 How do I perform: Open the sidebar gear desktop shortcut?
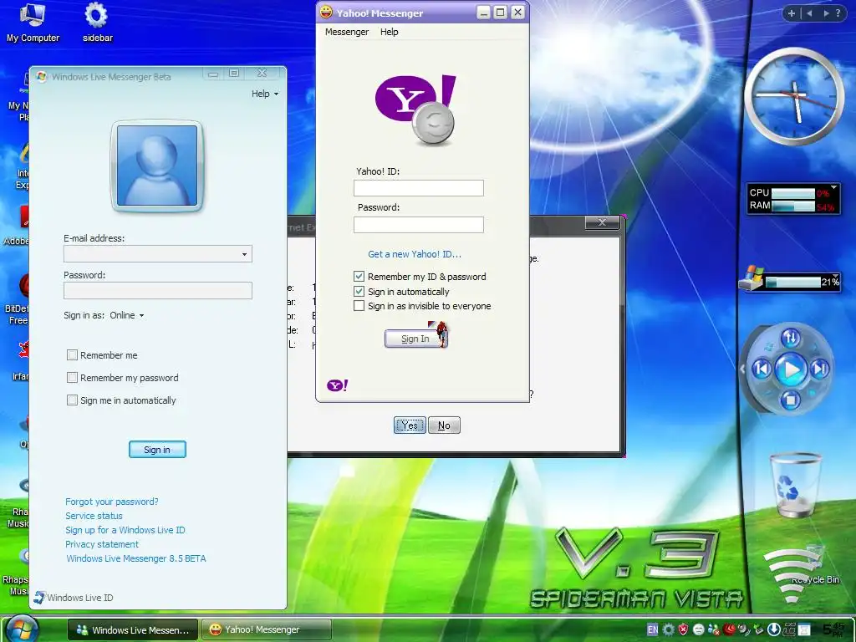(97, 23)
